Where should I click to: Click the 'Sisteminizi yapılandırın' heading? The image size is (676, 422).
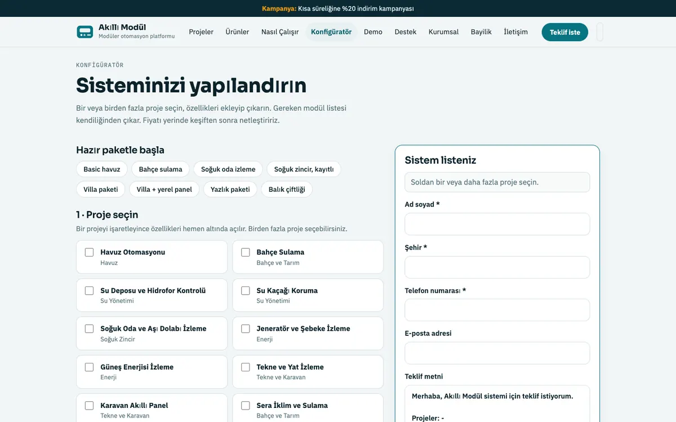[192, 86]
